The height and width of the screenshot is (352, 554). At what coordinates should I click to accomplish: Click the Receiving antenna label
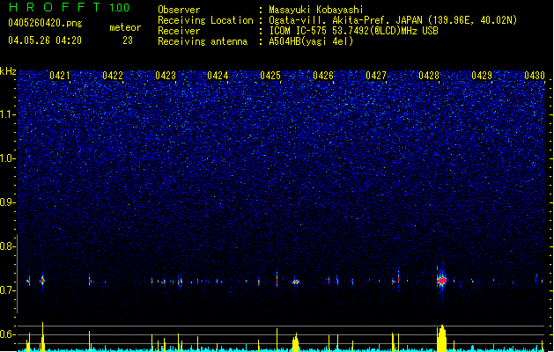[x=203, y=41]
